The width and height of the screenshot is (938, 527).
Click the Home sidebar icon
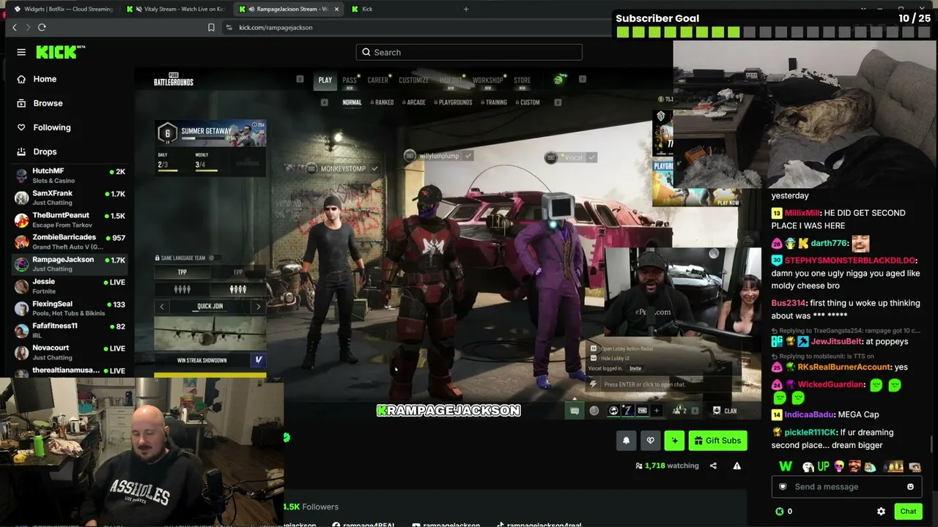click(21, 79)
